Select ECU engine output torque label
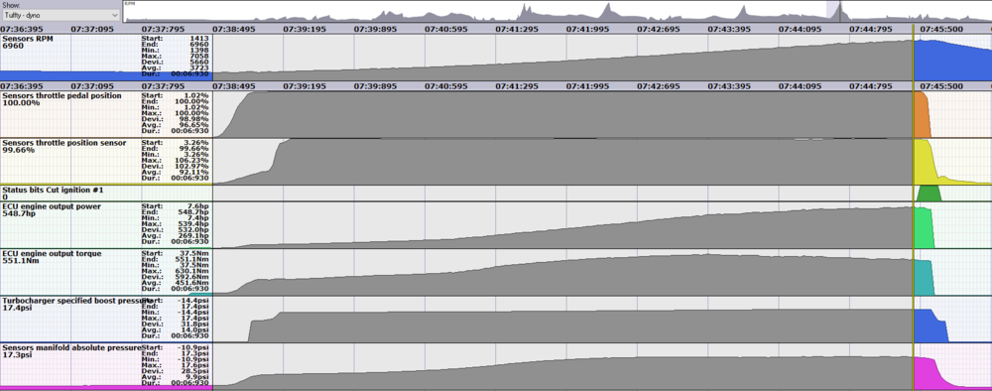 52,254
